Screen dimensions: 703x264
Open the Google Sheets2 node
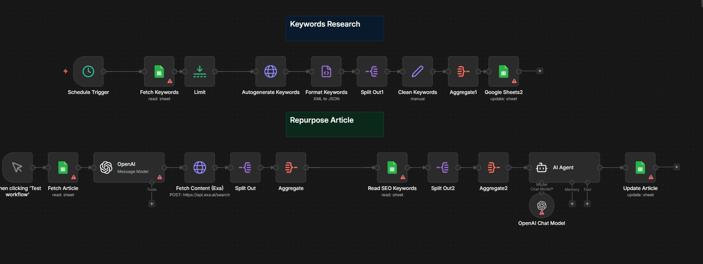pos(504,72)
